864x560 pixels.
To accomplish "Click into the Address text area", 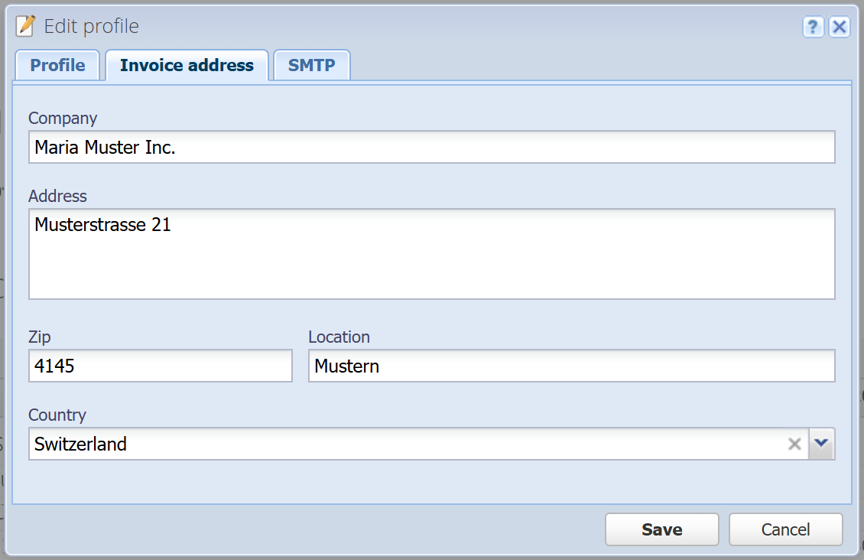I will [x=432, y=254].
